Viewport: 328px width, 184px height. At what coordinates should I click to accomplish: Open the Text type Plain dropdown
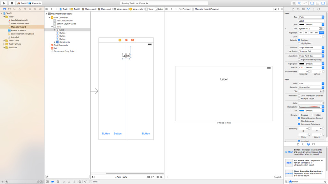311,17
